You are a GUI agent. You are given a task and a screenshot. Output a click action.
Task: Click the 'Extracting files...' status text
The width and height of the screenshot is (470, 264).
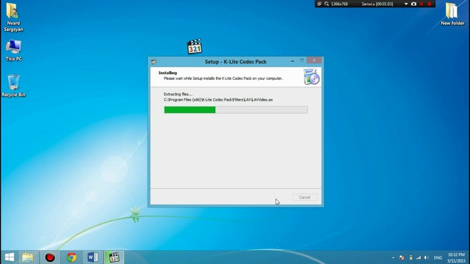coord(178,94)
